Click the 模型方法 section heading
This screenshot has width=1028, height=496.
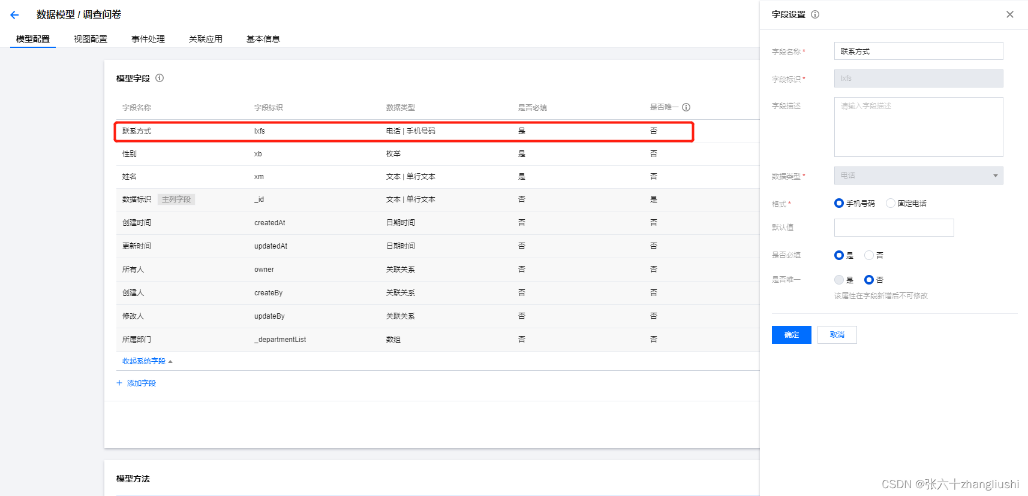133,479
